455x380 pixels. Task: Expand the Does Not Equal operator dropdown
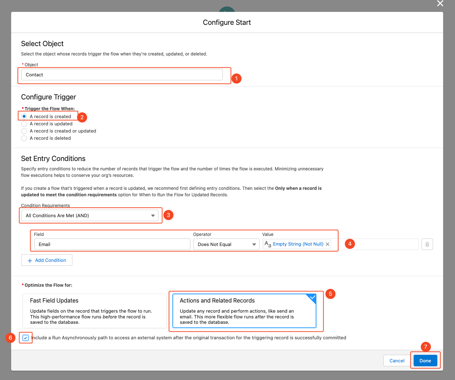[226, 244]
